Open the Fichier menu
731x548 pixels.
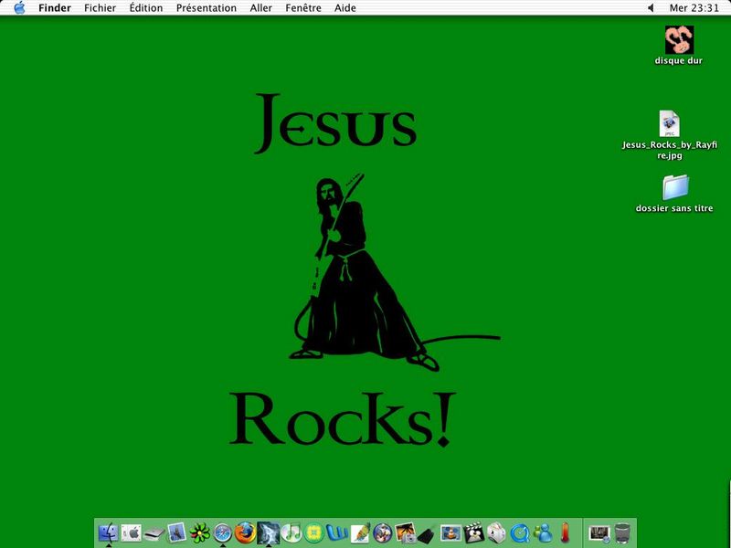coord(100,8)
